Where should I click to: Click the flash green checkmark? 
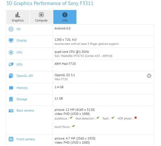click(x=113, y=118)
